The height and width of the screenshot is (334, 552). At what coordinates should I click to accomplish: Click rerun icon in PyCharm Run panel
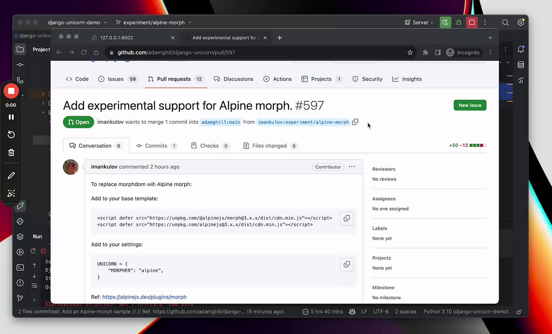[33, 251]
